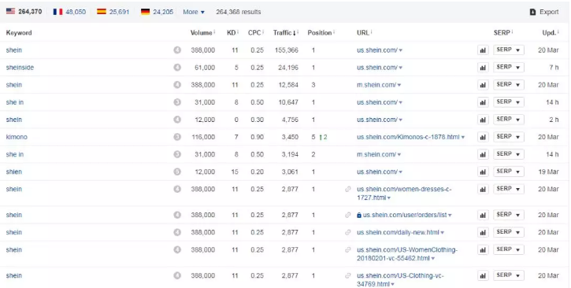Click the 264,368 results text
571x288 pixels.
click(x=239, y=12)
